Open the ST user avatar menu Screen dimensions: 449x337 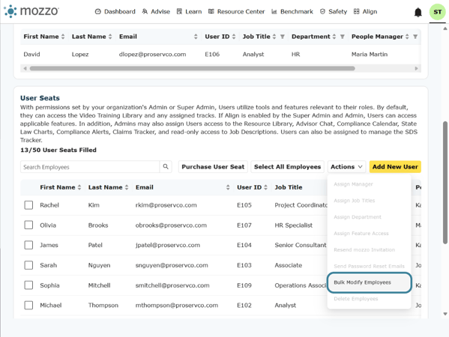click(437, 12)
